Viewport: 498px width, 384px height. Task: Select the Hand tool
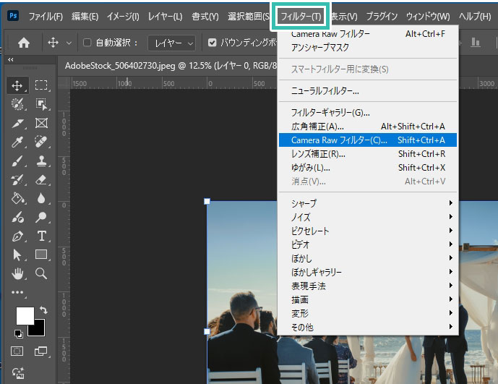pos(18,273)
